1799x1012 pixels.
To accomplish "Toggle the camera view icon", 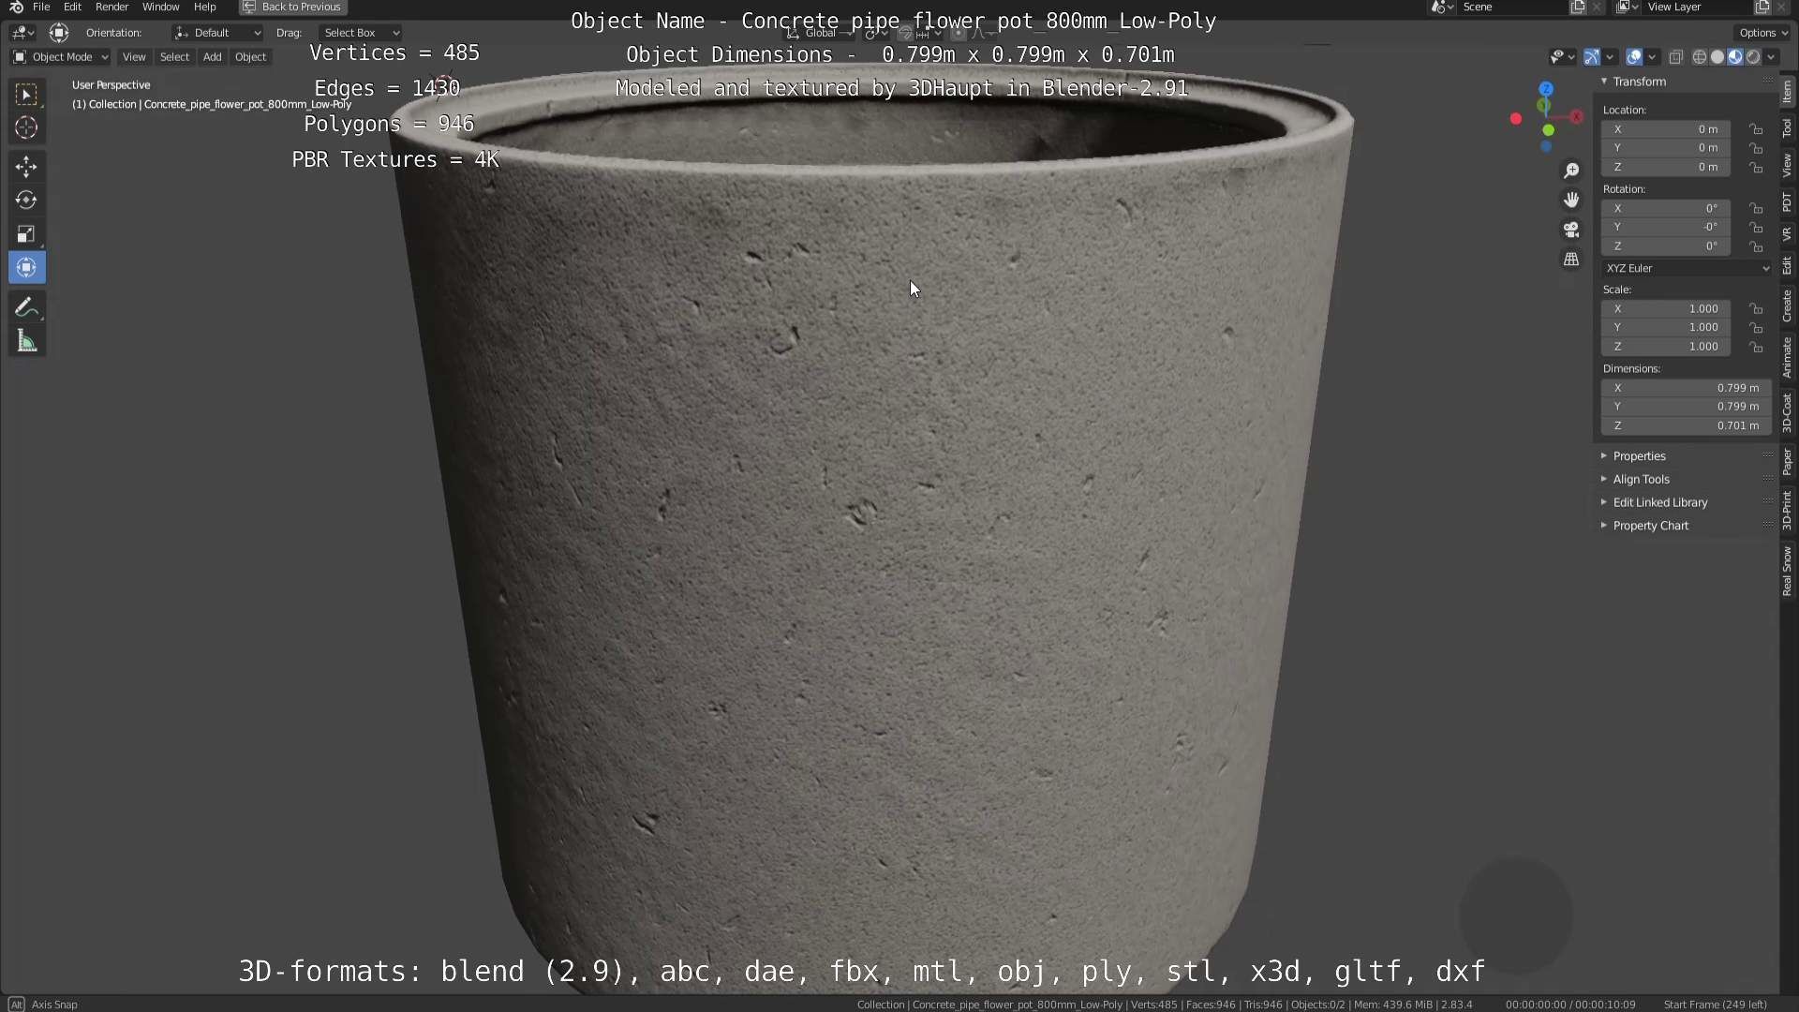I will tap(1571, 230).
